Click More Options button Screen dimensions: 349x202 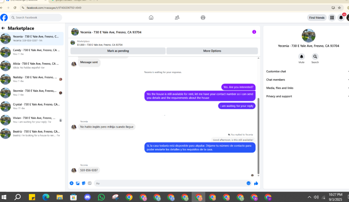pos(212,51)
